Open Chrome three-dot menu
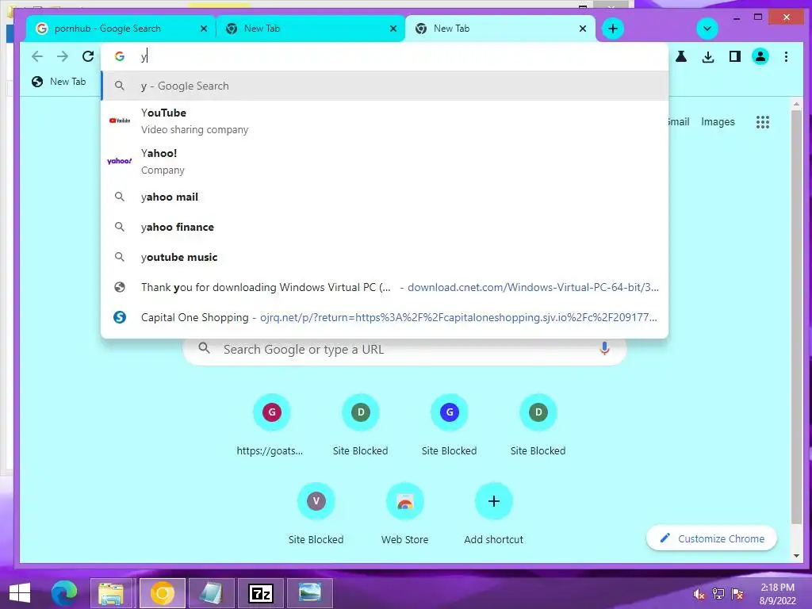Viewport: 812px width, 609px height. tap(786, 56)
